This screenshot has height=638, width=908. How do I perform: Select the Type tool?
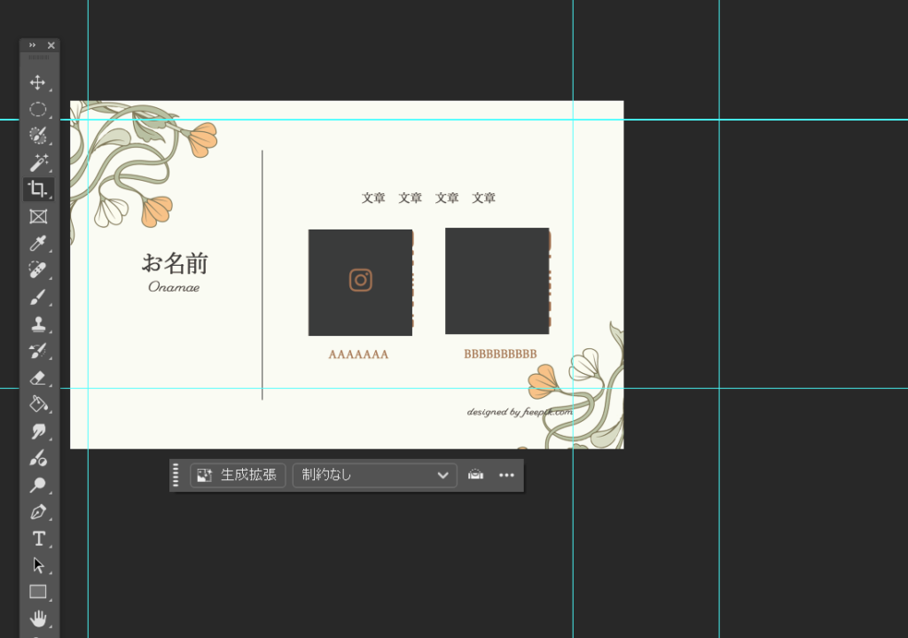click(38, 538)
